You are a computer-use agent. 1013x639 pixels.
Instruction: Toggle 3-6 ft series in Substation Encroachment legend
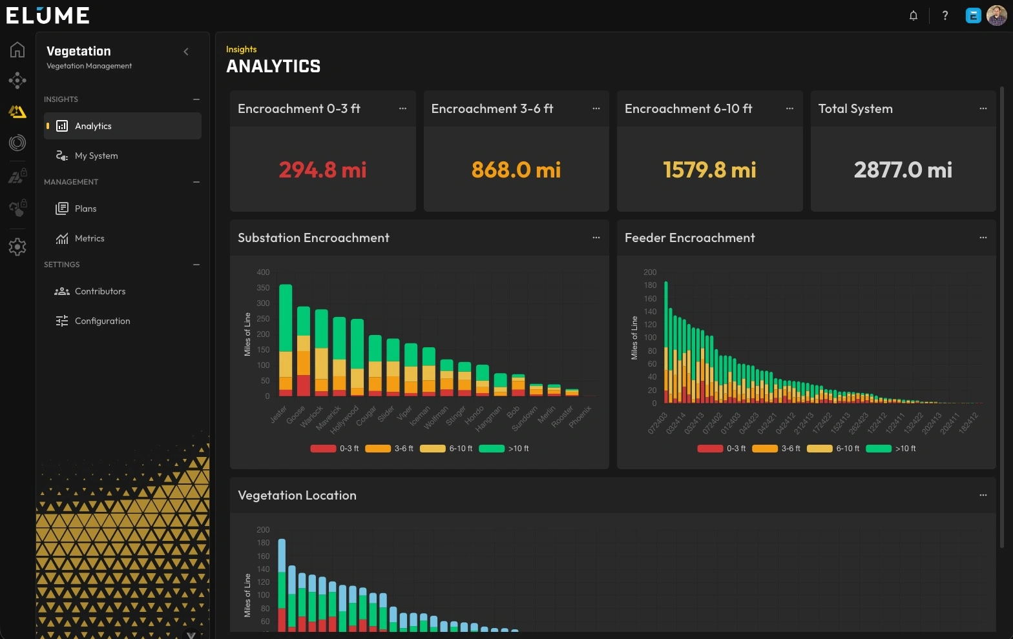click(x=389, y=449)
